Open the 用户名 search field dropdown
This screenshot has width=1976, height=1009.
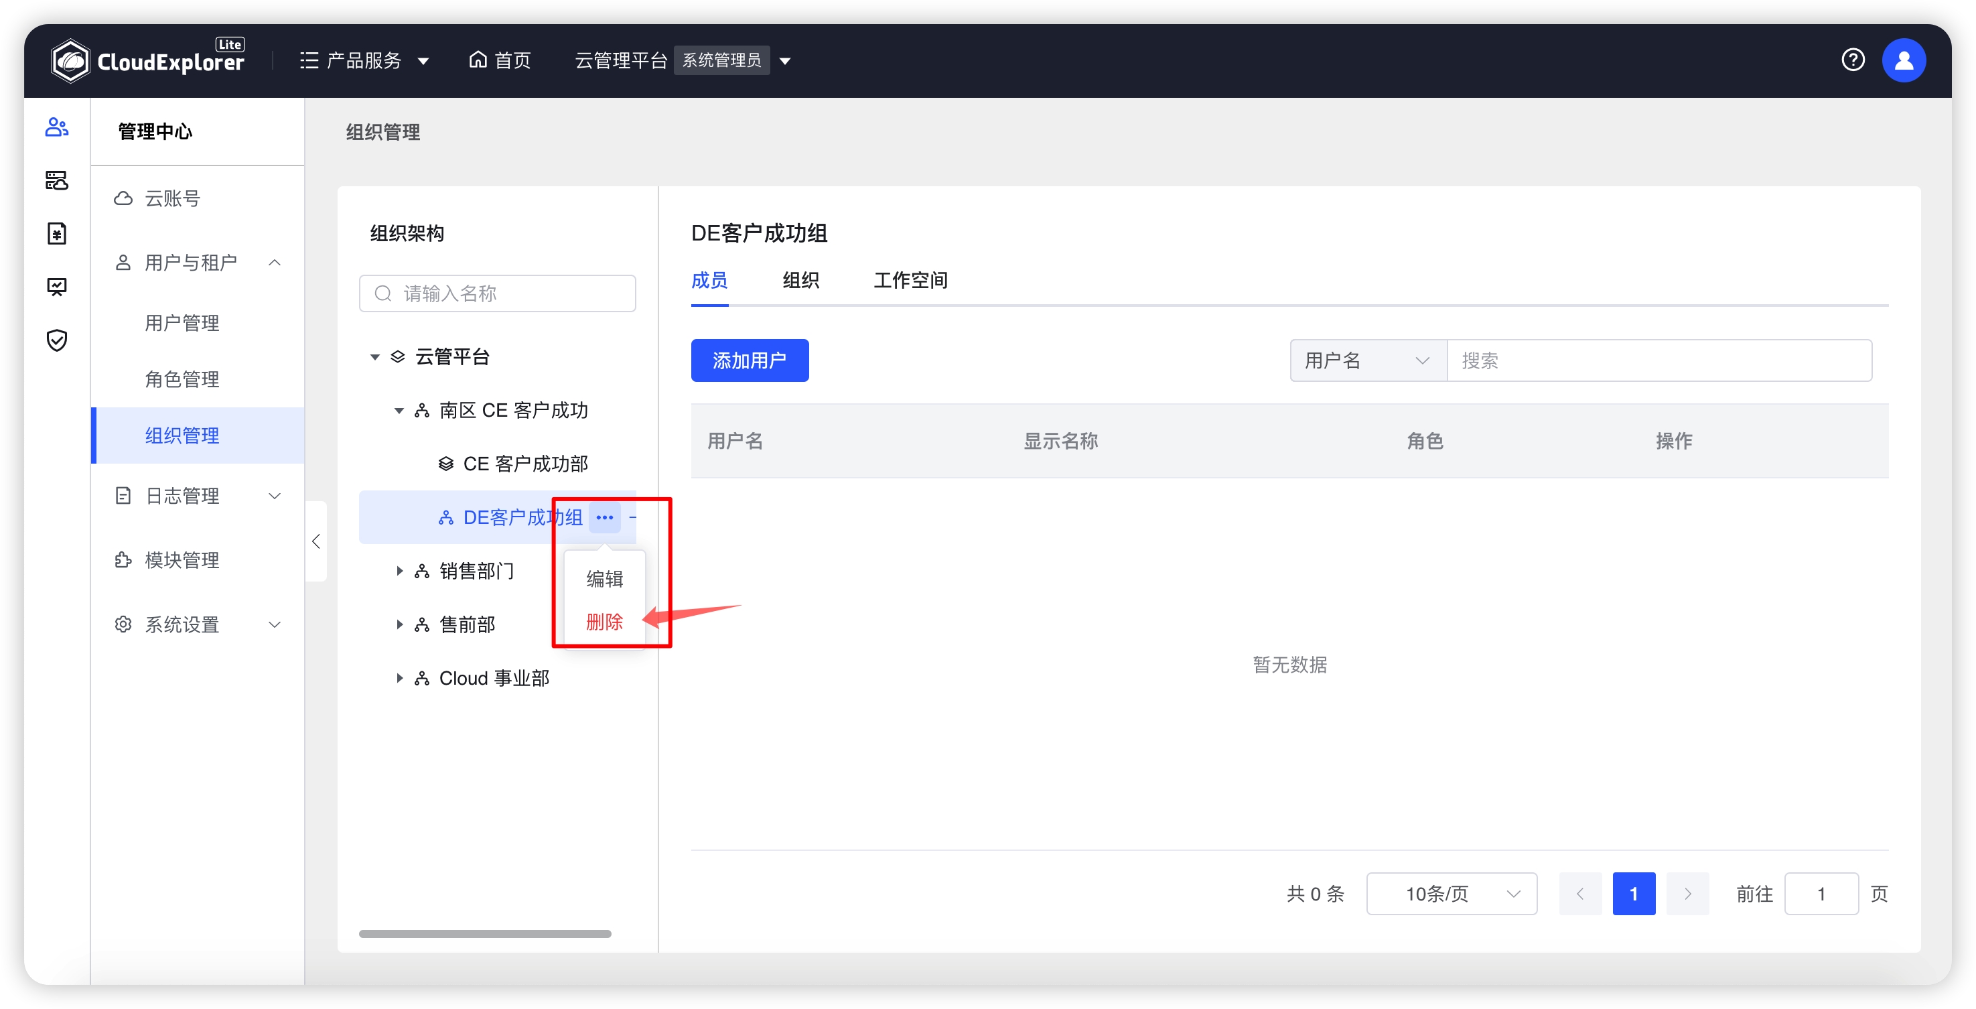[1368, 360]
